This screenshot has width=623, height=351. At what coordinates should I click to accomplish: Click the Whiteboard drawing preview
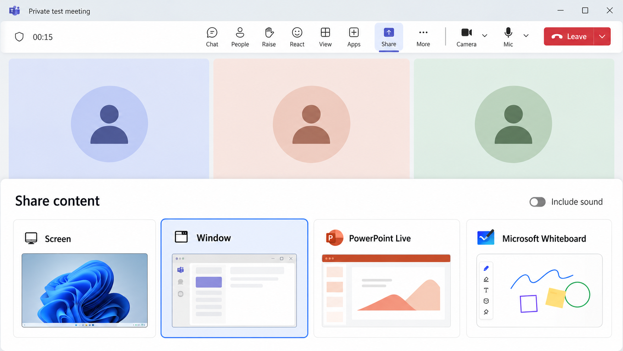click(x=540, y=291)
